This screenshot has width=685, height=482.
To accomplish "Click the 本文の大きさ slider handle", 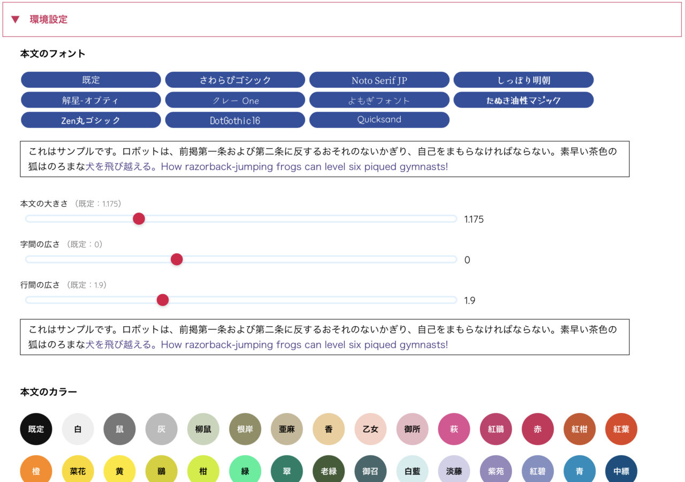I will (139, 219).
